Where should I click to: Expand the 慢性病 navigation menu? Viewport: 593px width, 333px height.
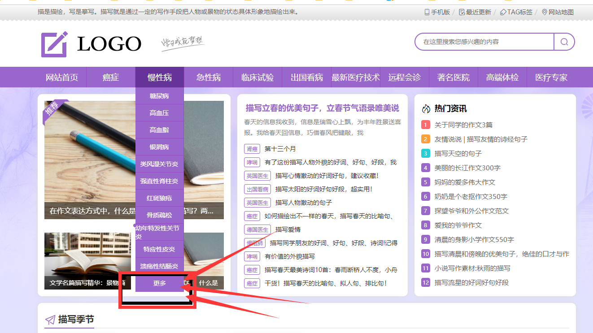pos(160,78)
